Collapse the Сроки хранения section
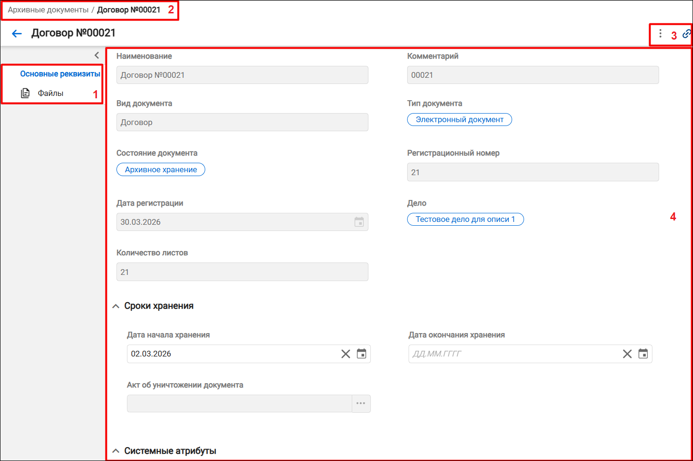The image size is (693, 461). click(116, 306)
